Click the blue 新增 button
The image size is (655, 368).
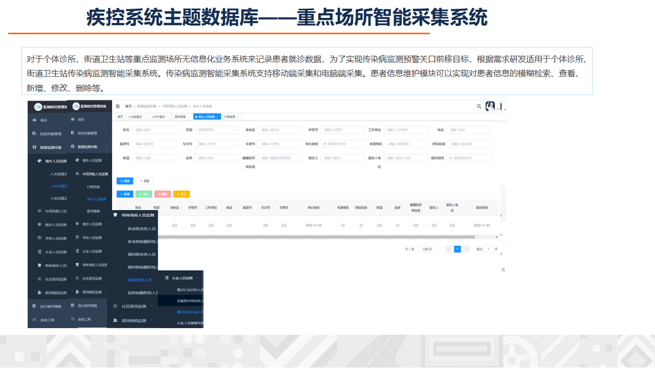click(125, 194)
